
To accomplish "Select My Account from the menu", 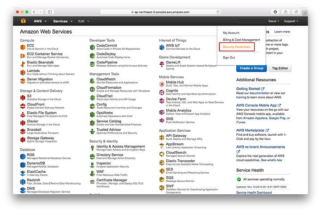I will [x=231, y=33].
